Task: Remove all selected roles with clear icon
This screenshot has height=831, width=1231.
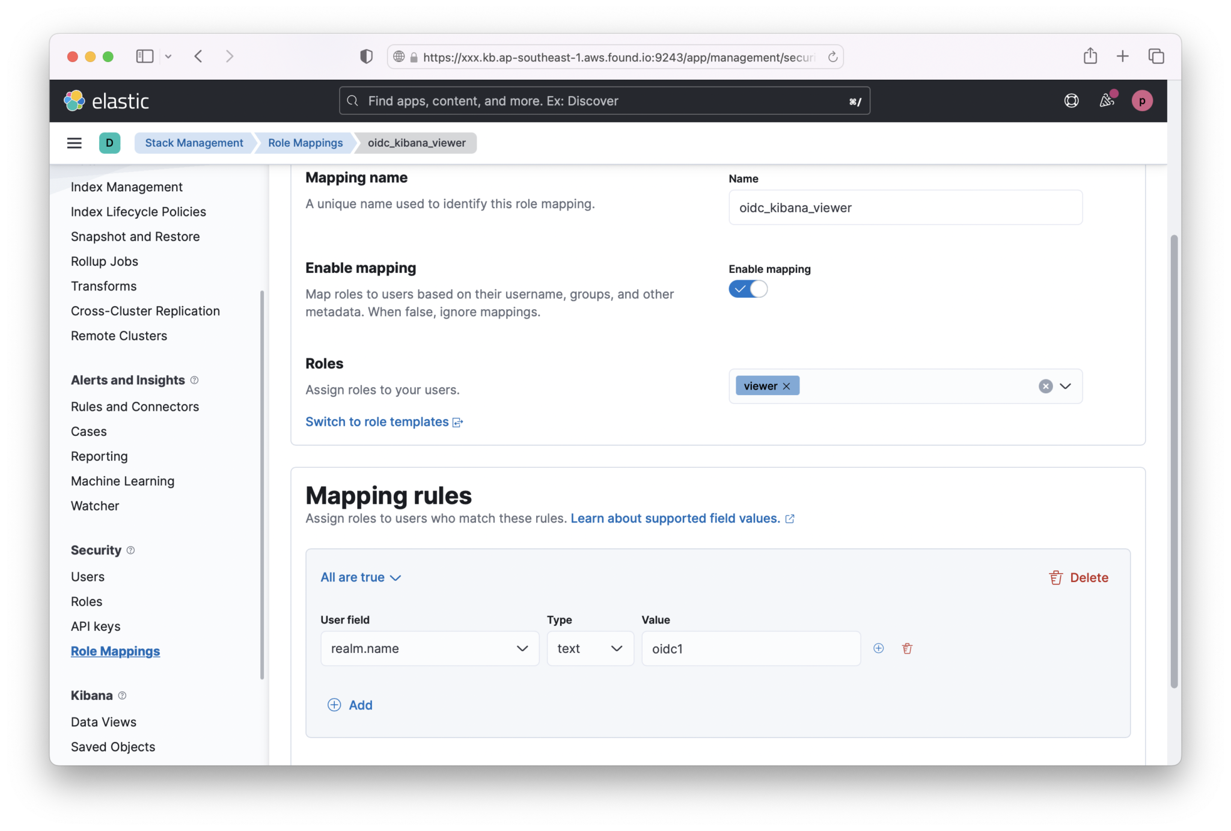Action: tap(1046, 385)
